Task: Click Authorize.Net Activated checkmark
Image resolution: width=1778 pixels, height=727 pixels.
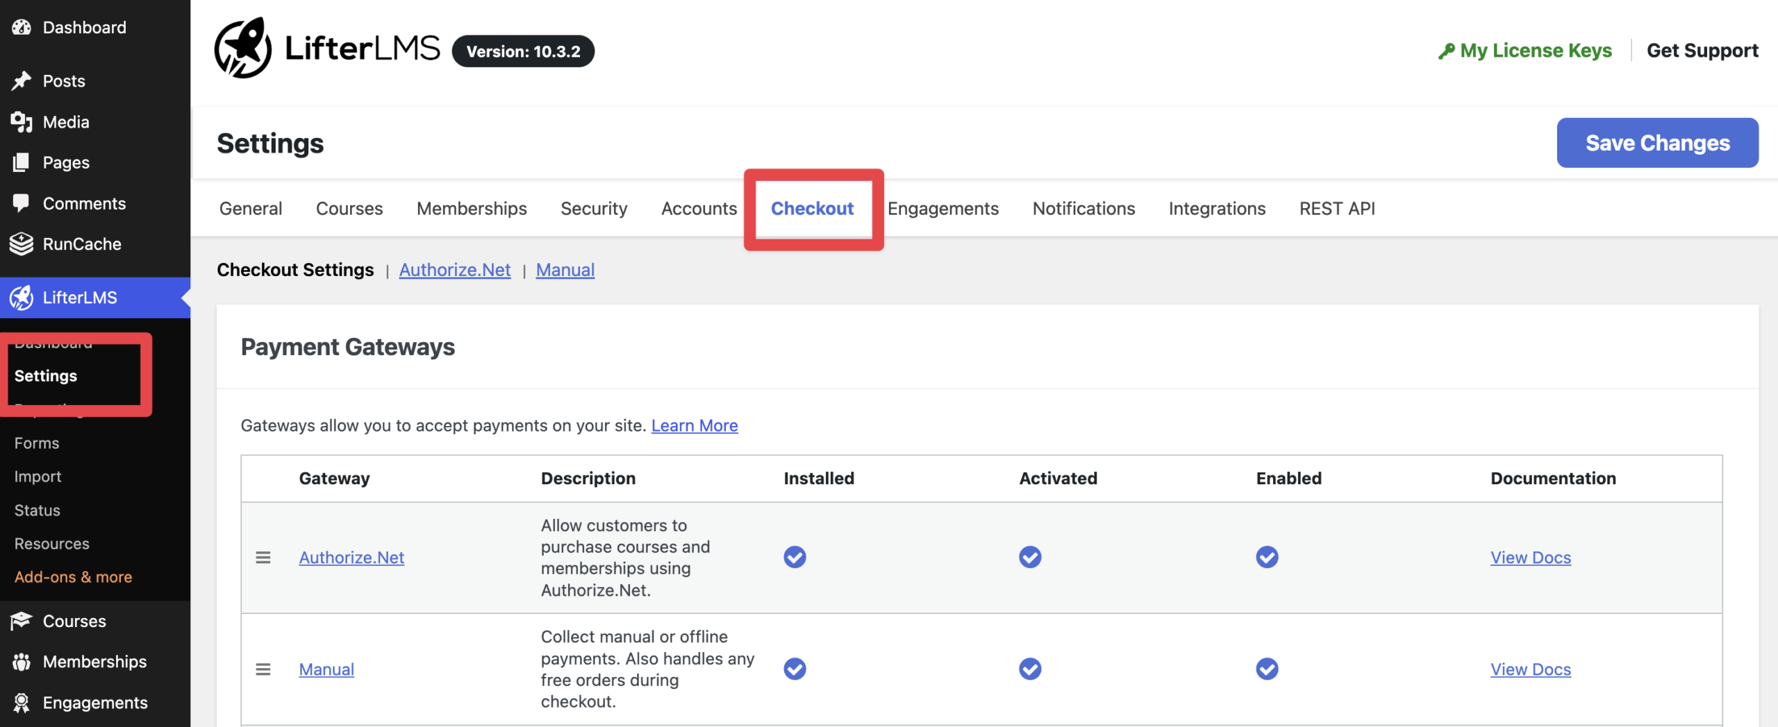Action: 1030,557
